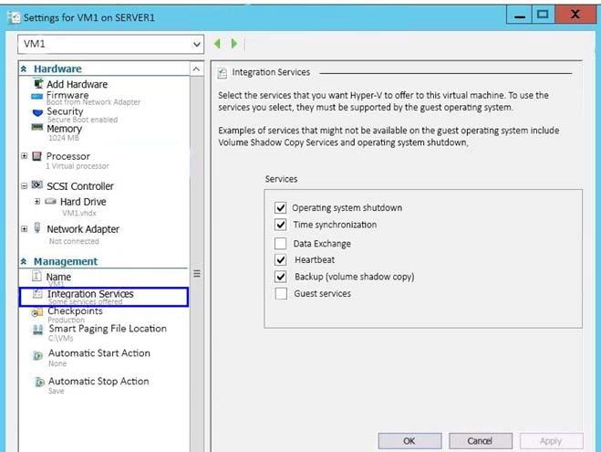Click the Apply button
The height and width of the screenshot is (452, 601).
tap(552, 441)
